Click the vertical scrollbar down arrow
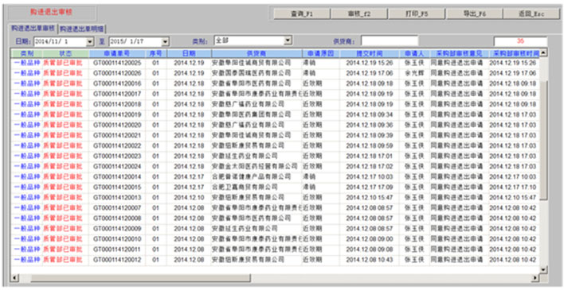The image size is (564, 290). tap(543, 269)
